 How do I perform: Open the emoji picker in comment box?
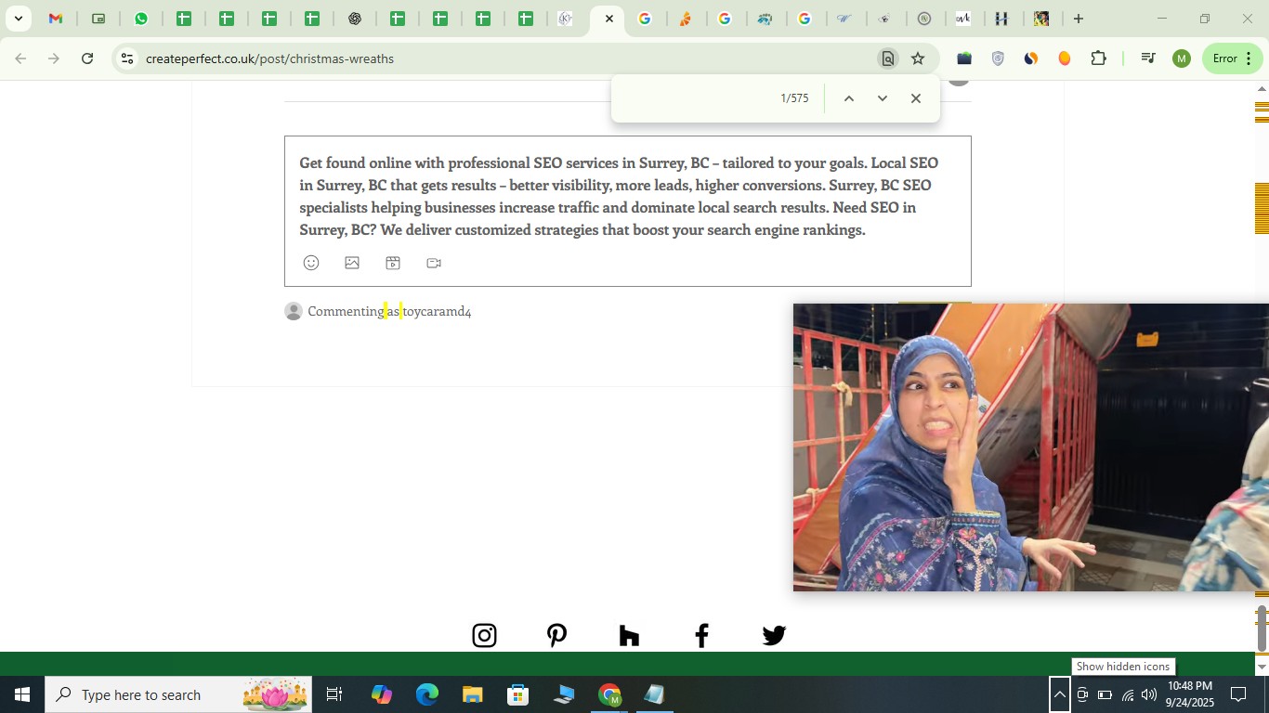pos(311,263)
